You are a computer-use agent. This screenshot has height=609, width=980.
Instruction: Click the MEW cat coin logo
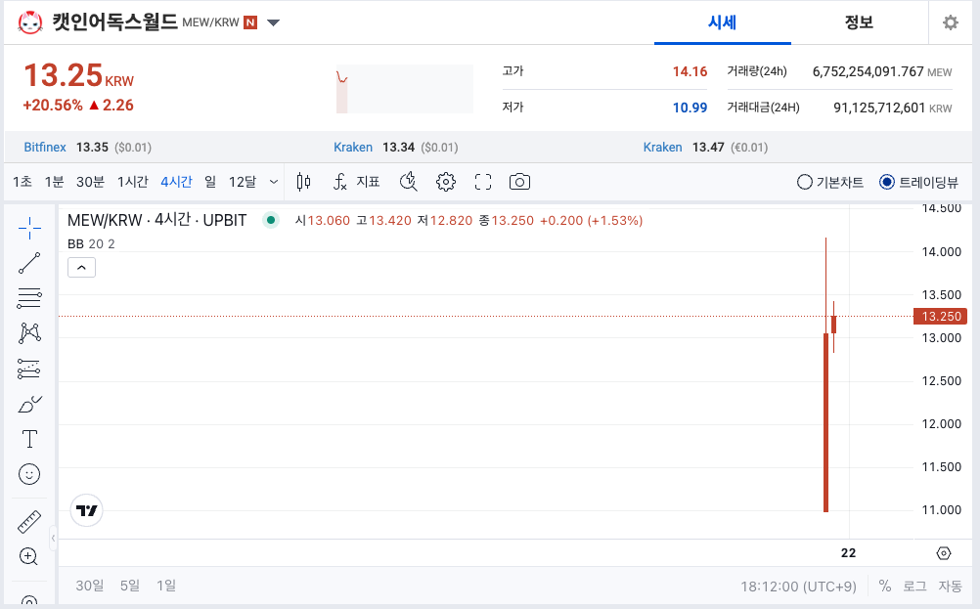coord(30,23)
